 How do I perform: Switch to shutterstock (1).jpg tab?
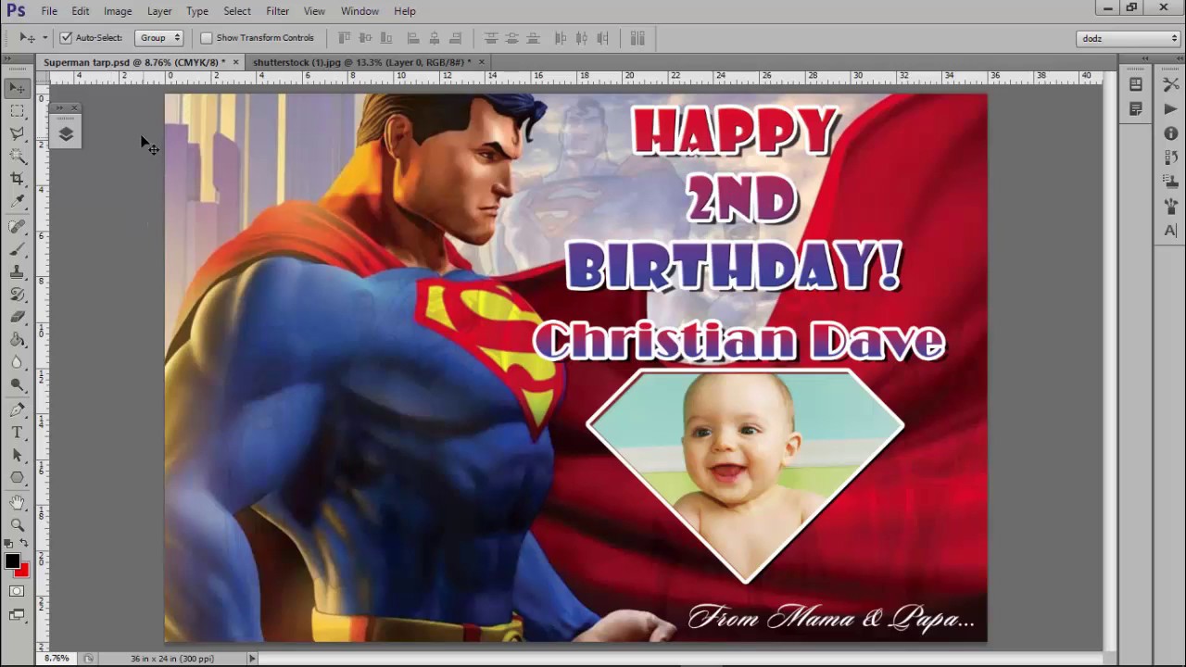pos(361,62)
